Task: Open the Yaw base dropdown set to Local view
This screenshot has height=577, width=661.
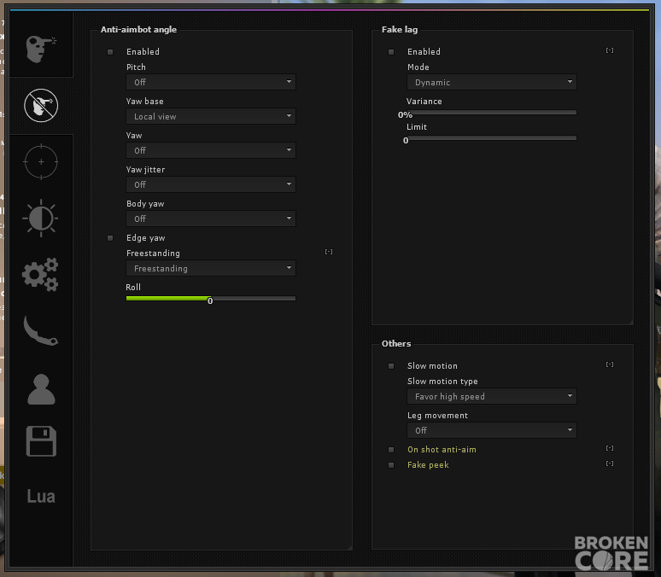Action: click(211, 116)
